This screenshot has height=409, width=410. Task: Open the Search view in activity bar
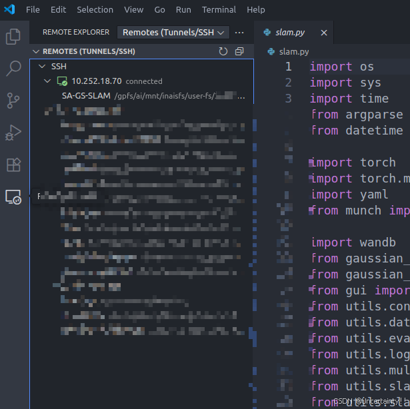pos(13,69)
